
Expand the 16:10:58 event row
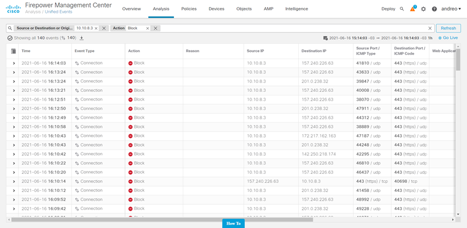pyautogui.click(x=13, y=127)
